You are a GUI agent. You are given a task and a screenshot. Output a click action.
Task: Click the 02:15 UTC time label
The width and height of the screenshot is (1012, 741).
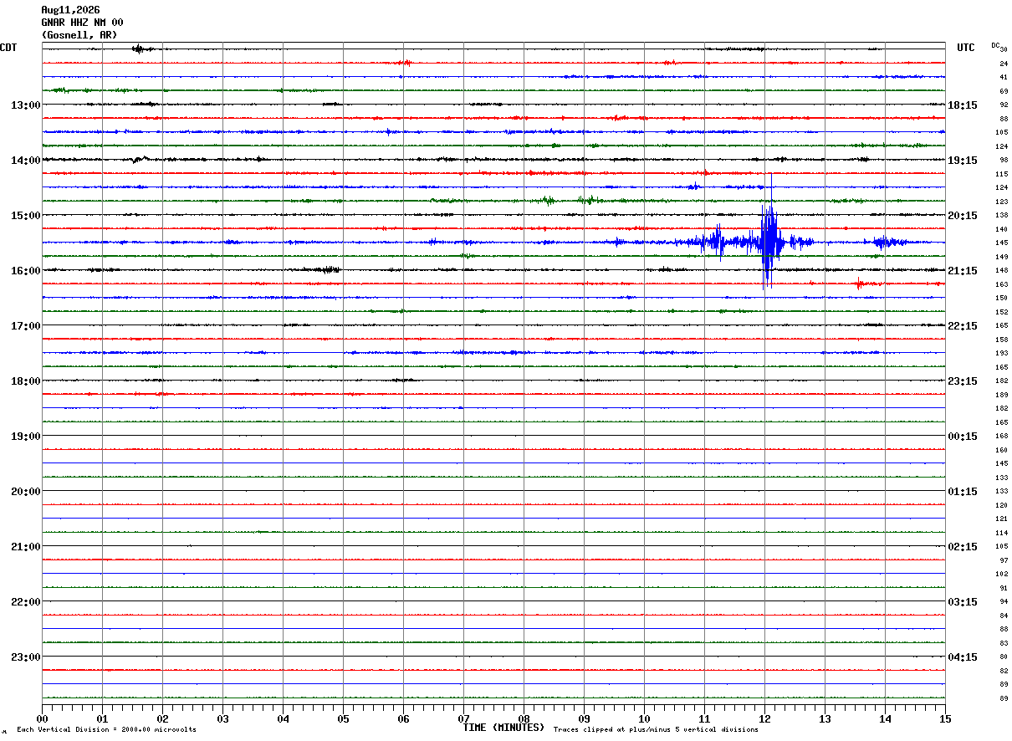coord(963,547)
